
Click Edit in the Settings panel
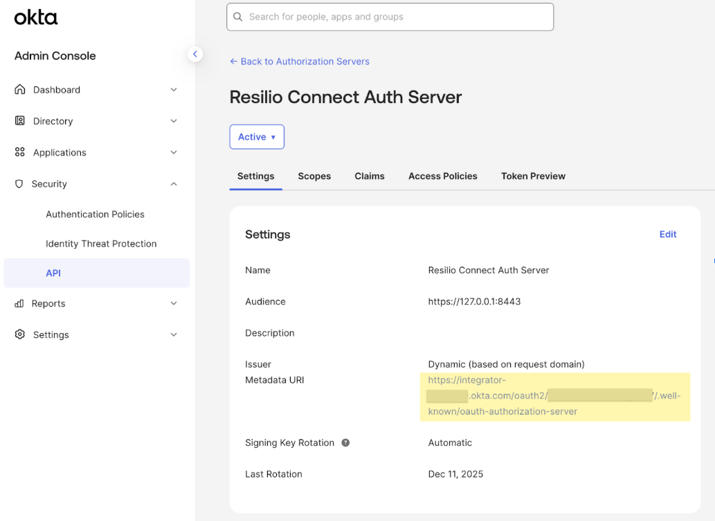(x=668, y=234)
